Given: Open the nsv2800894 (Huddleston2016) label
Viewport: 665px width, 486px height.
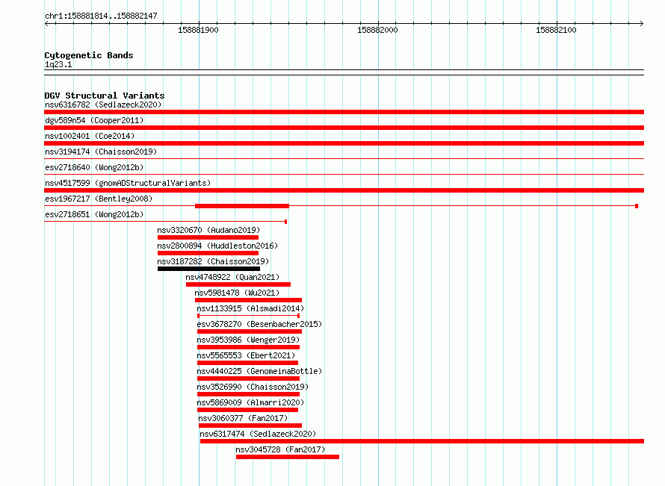Looking at the screenshot, I should [217, 246].
